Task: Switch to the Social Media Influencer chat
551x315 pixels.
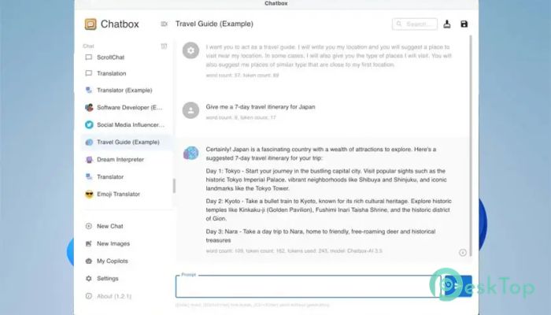Action: click(127, 124)
